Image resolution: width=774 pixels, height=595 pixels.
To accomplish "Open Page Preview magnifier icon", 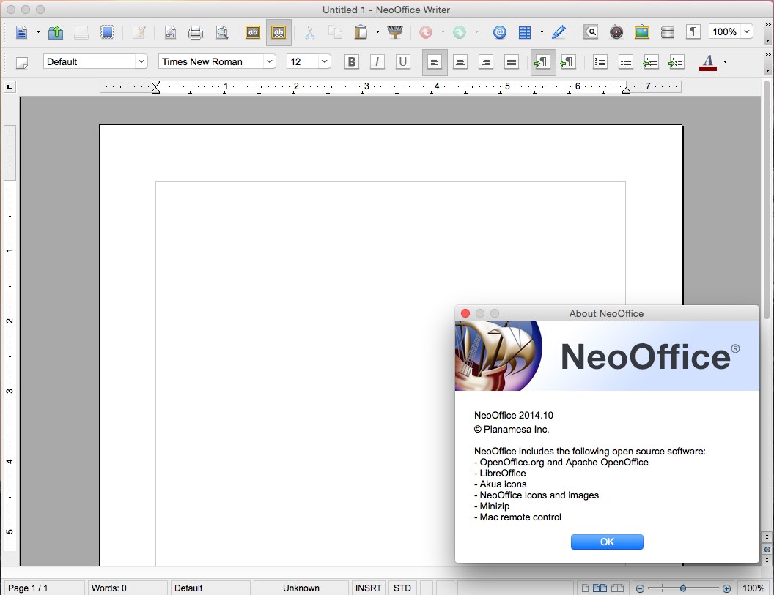I will click(222, 32).
